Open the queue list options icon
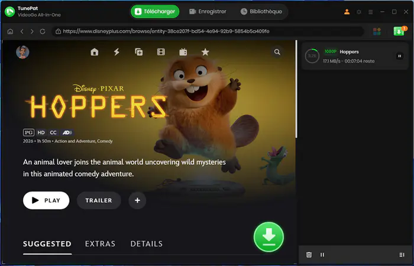This screenshot has width=414, height=266. pos(402,255)
